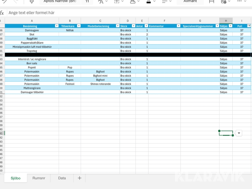Viewport: 252px width, 189px height.
Task: Click the currency number format icon
Action: click(224, 2)
